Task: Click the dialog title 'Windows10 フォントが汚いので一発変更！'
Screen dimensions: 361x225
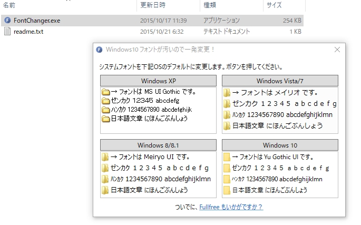Action: click(x=160, y=50)
